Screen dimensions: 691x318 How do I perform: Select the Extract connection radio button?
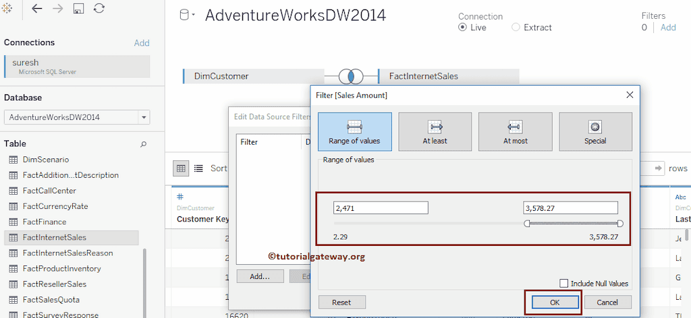(x=516, y=27)
